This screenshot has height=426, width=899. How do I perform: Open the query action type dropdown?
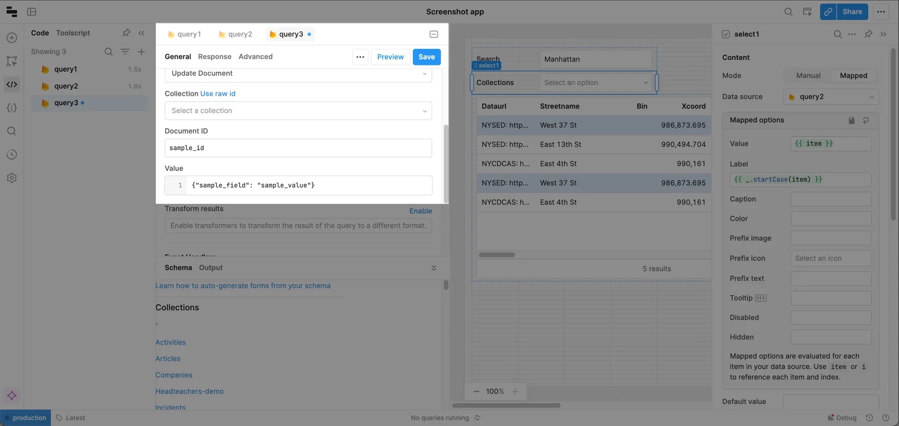[x=298, y=74]
